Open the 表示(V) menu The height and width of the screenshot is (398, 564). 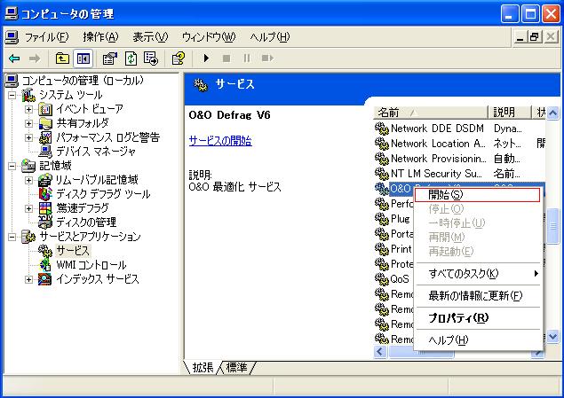(x=150, y=37)
